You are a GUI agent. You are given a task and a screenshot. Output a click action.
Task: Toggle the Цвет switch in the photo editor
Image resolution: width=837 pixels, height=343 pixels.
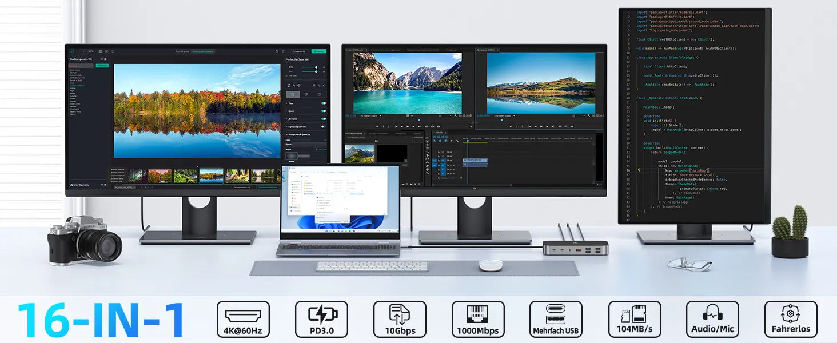tap(323, 111)
